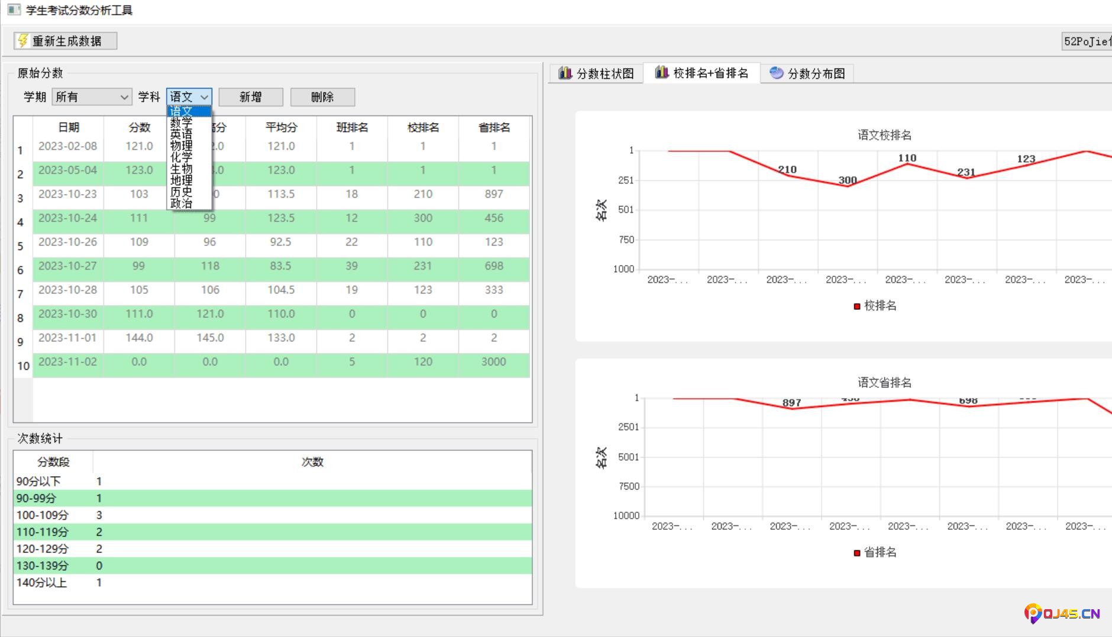1112x637 pixels.
Task: Select 化学 in the subject dropdown list
Action: click(x=189, y=157)
